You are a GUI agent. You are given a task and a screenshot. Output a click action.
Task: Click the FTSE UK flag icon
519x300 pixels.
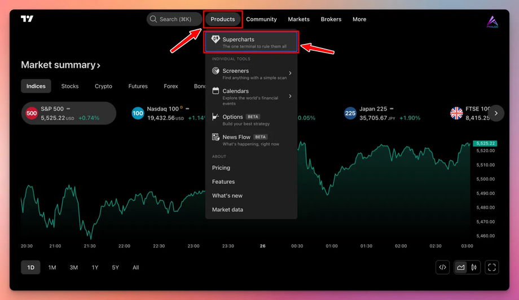point(456,113)
